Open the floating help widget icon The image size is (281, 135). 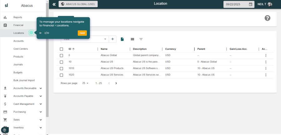[x=5, y=130]
